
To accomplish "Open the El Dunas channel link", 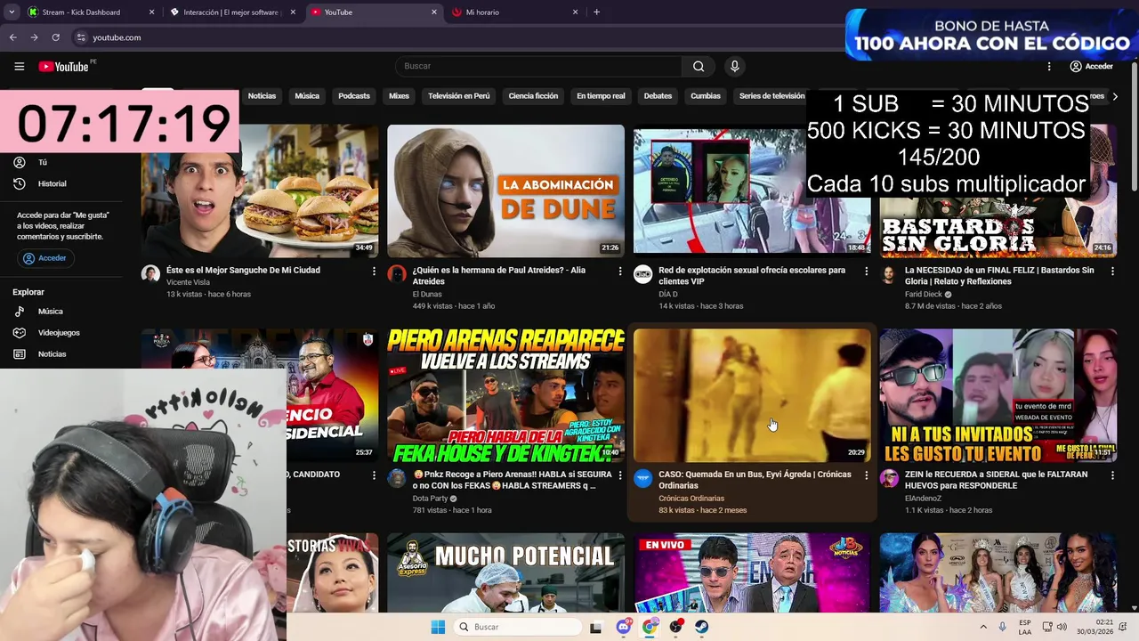I will 427,294.
